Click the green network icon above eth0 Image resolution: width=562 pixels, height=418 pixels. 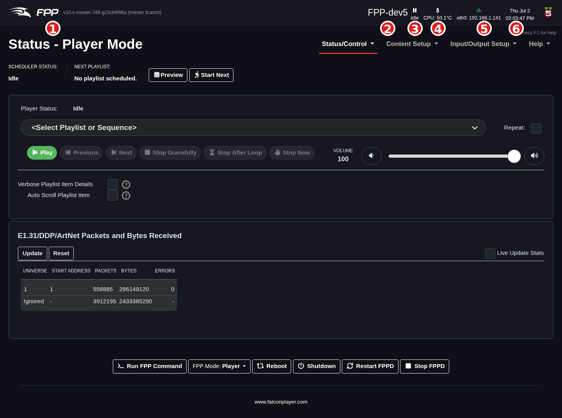(478, 11)
